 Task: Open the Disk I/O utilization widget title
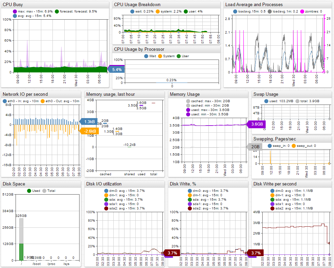point(104,184)
